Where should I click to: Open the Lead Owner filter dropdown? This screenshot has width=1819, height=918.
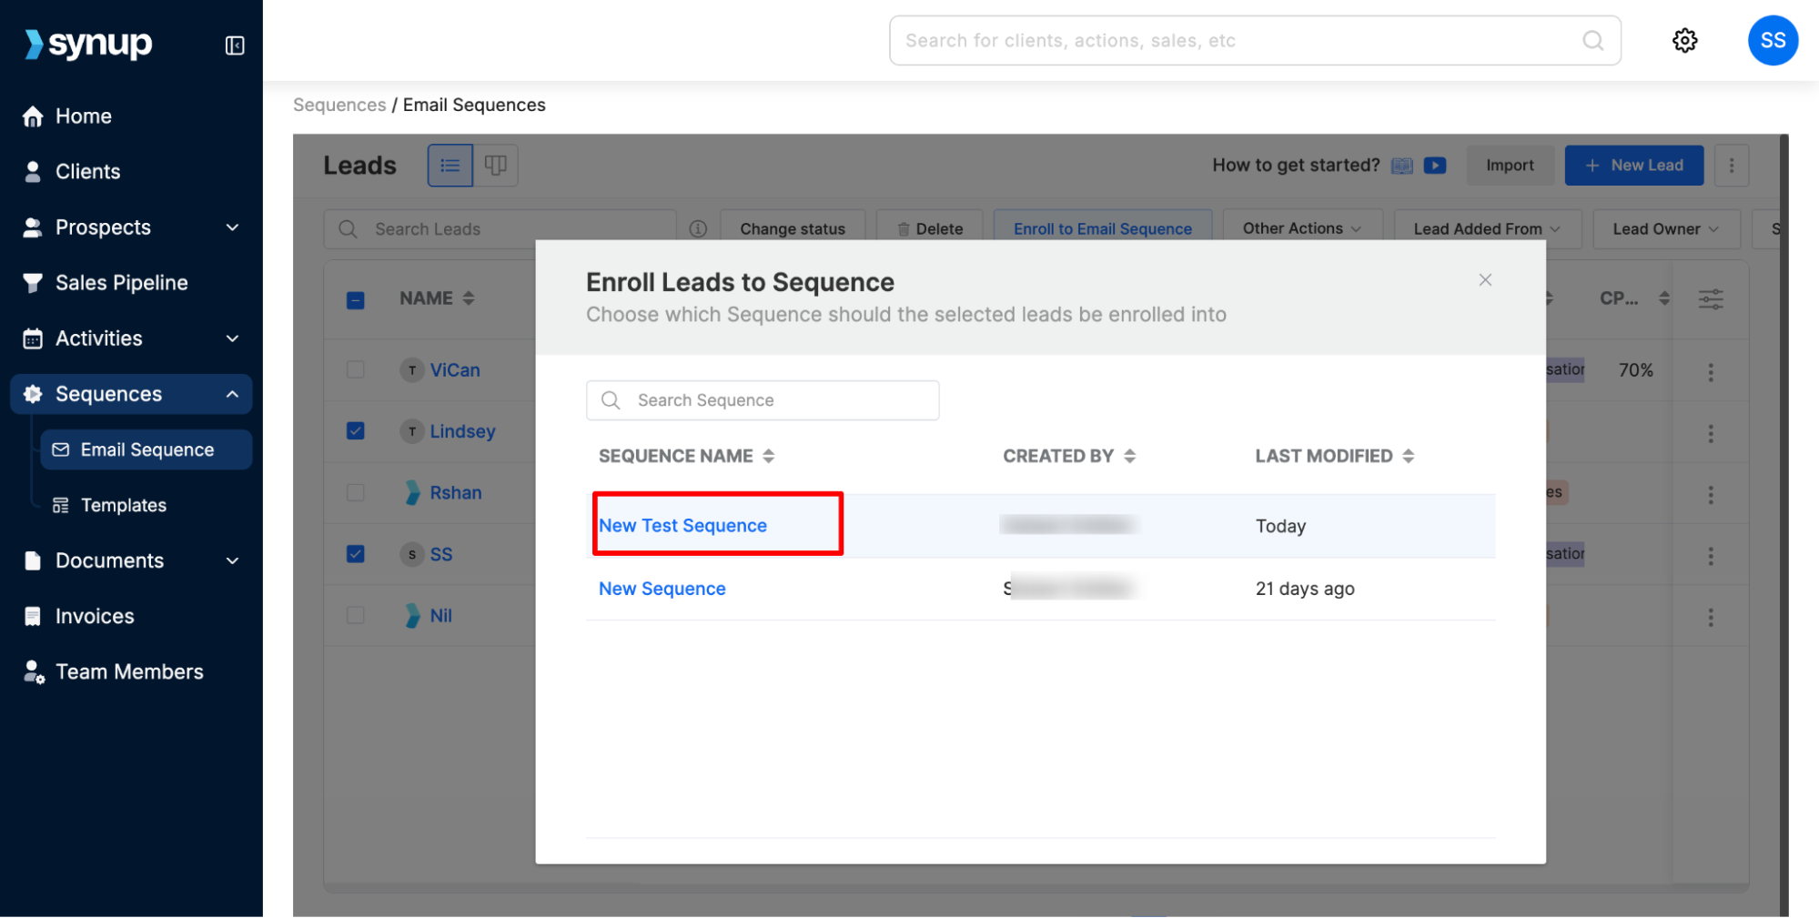[x=1665, y=229]
